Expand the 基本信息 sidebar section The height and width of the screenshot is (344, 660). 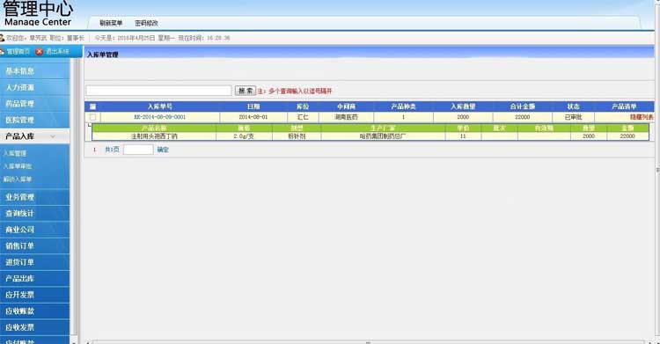click(35, 71)
